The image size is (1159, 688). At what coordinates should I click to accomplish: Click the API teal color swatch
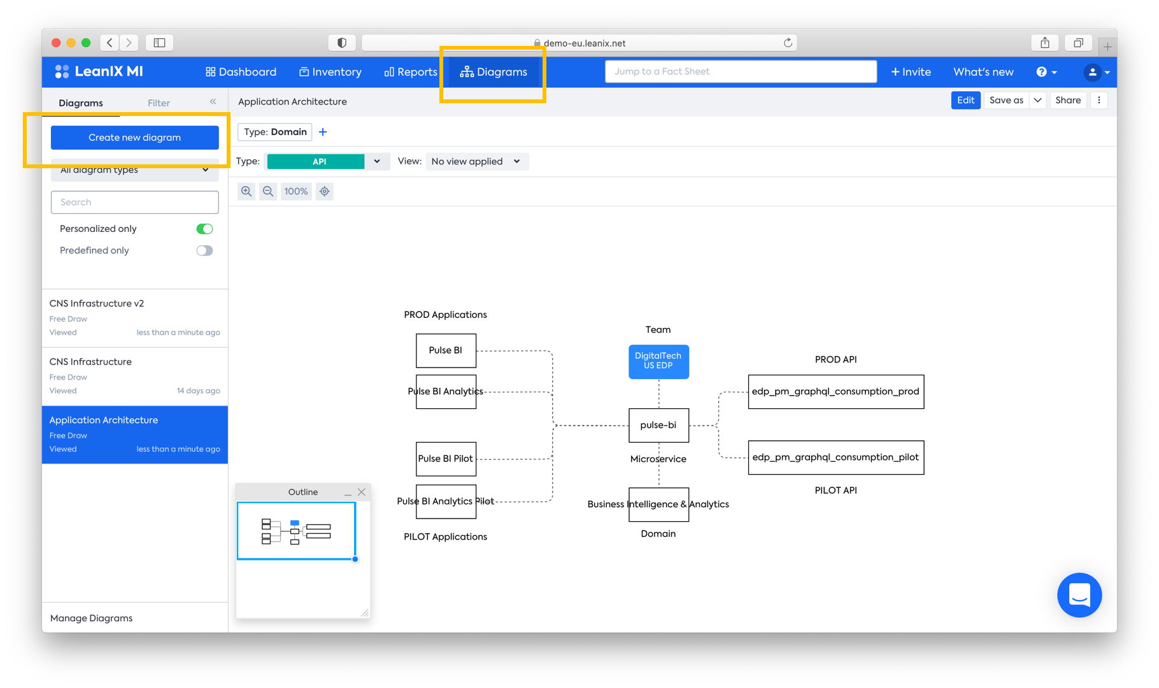click(x=316, y=162)
